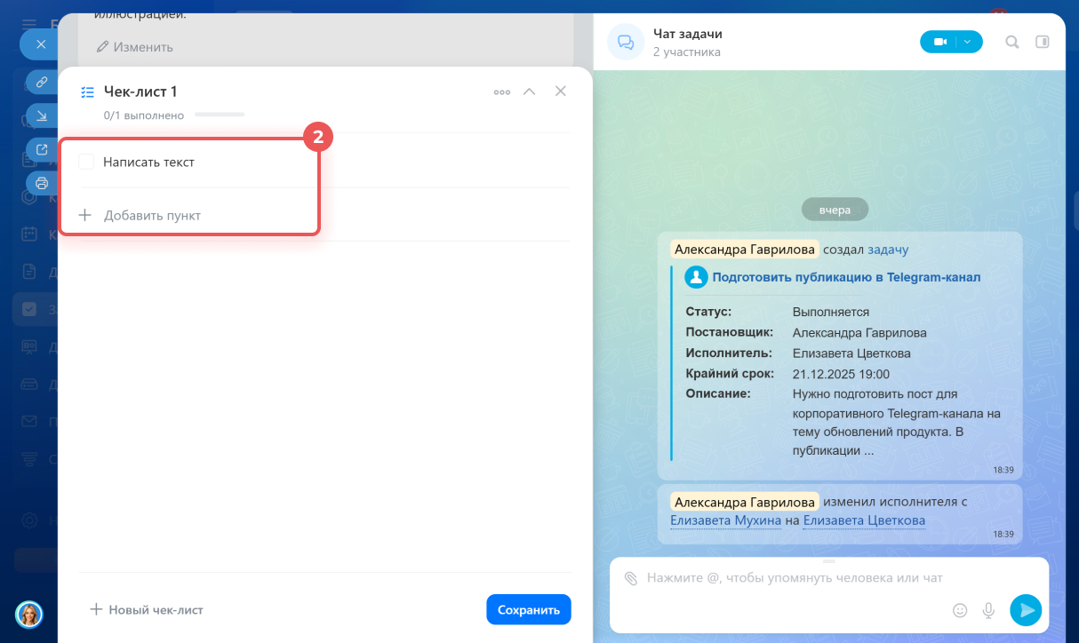This screenshot has height=643, width=1079.
Task: Send the chat message
Action: 1026,610
